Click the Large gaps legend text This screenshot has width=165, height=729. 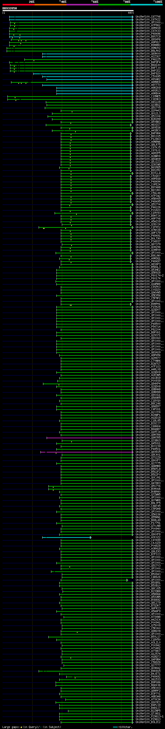[32, 727]
